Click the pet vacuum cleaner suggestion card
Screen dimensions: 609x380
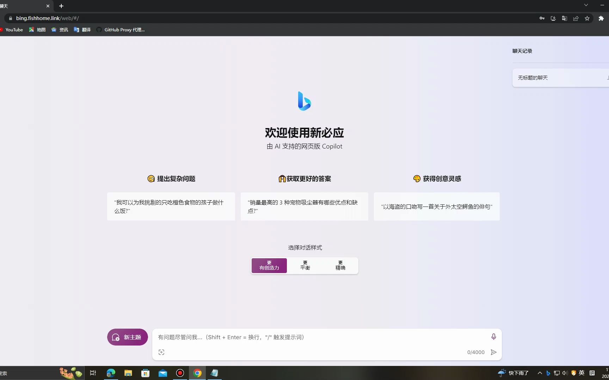click(x=304, y=207)
